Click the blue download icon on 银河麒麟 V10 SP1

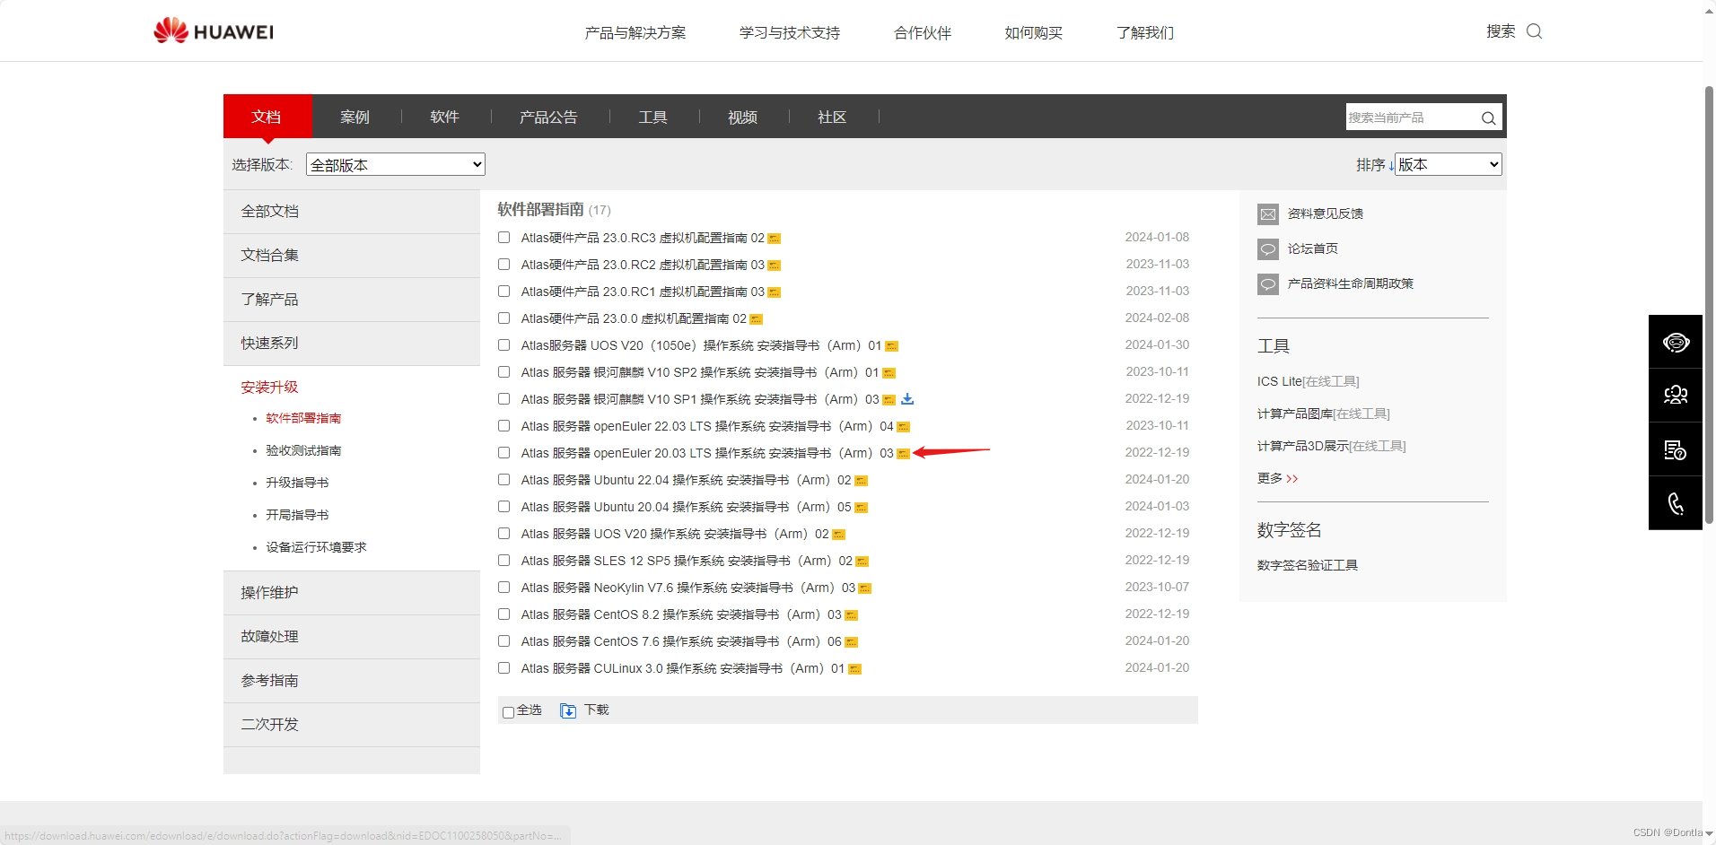[x=907, y=399]
